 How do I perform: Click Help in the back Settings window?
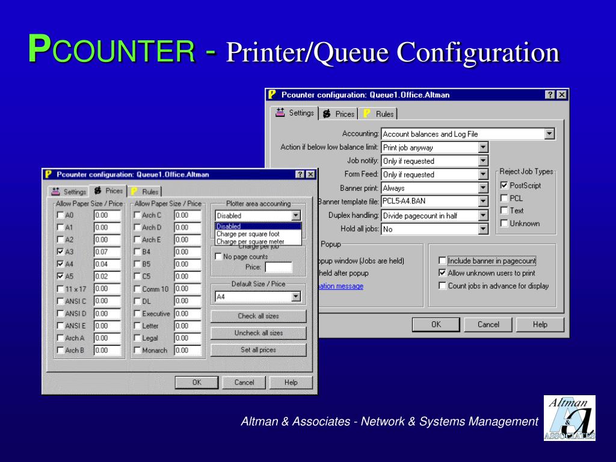point(540,324)
